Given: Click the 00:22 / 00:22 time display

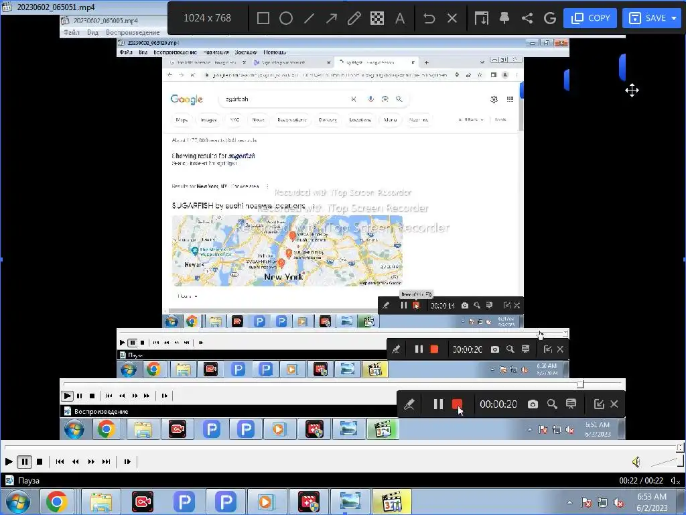Looking at the screenshot, I should tap(641, 480).
